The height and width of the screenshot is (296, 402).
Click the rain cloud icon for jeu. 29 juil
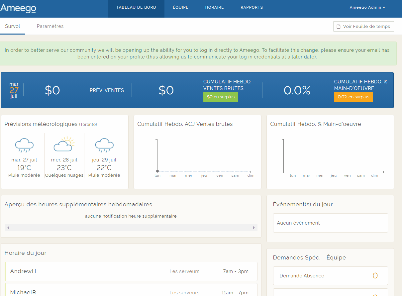(104, 145)
